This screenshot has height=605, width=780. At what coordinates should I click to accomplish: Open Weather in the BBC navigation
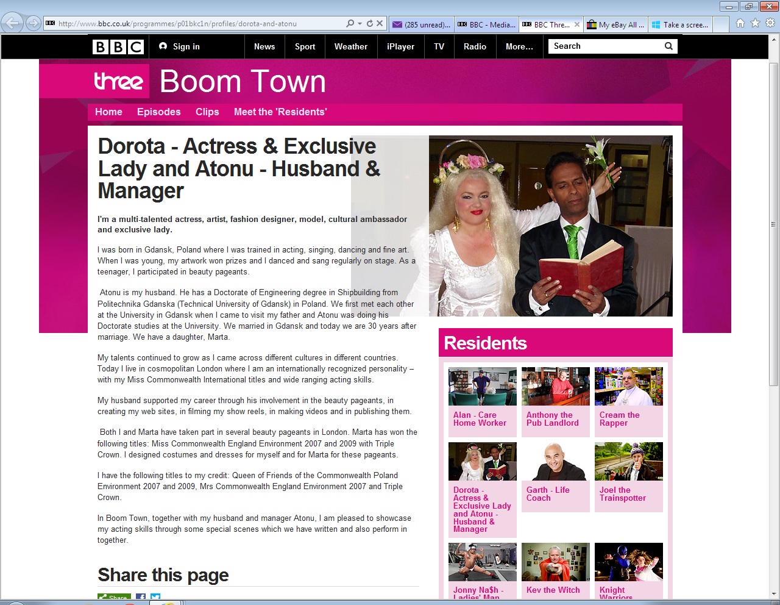pos(351,46)
